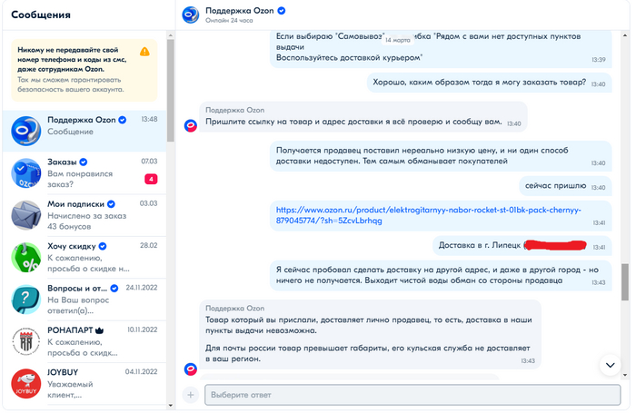The height and width of the screenshot is (413, 636).
Task: Click 'Для почты россии товар превышает габариты' paragraph
Action: pyautogui.click(x=368, y=353)
